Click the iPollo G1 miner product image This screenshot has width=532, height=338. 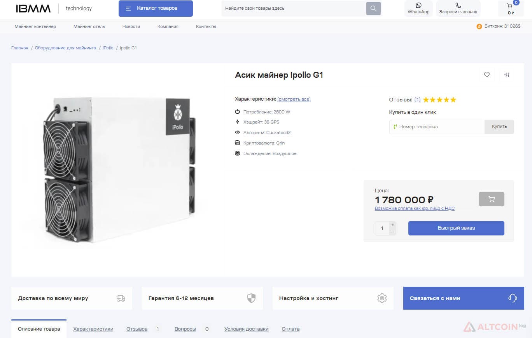(119, 171)
